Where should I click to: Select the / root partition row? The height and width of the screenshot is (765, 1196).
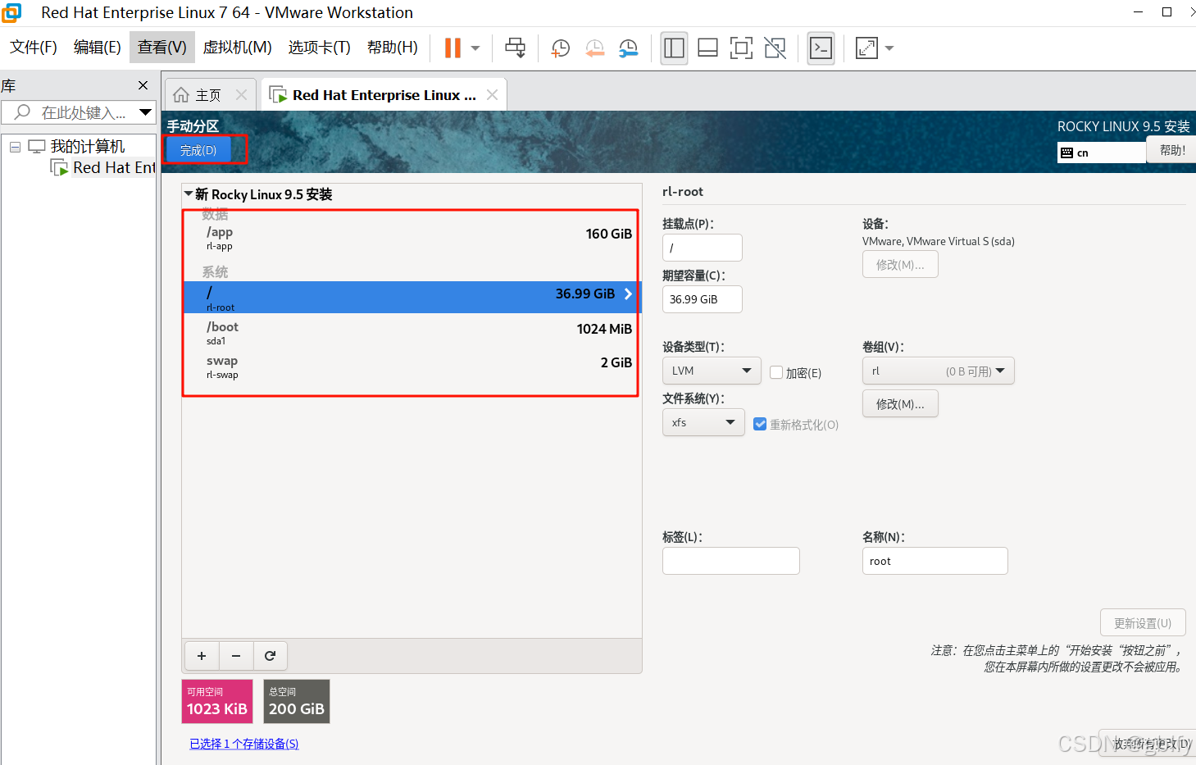point(412,297)
